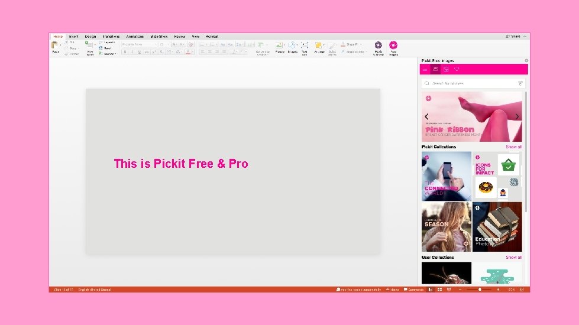This screenshot has width=579, height=325.
Task: Click the font color button
Action: click(x=188, y=52)
